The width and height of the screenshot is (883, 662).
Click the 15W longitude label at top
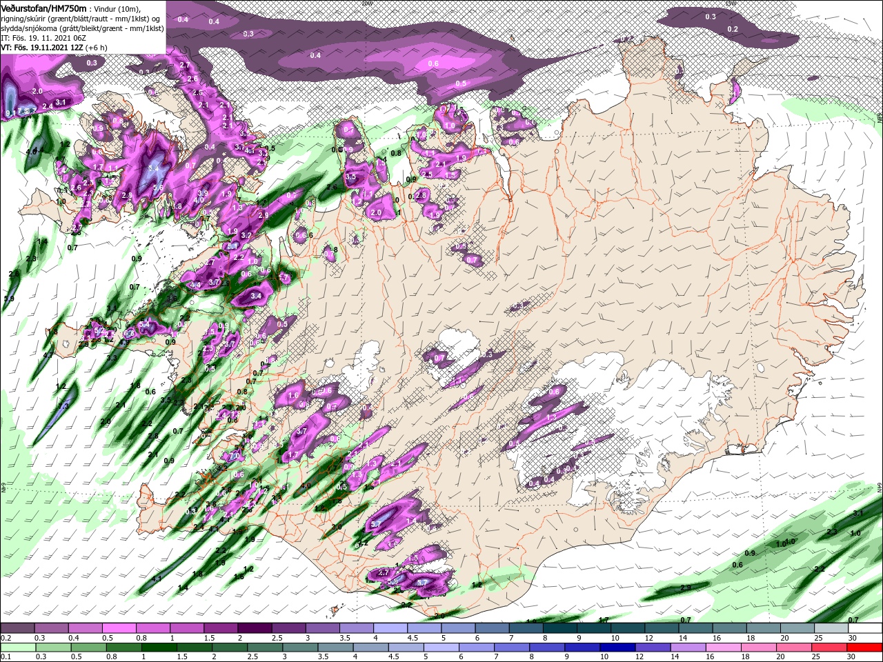tap(731, 3)
